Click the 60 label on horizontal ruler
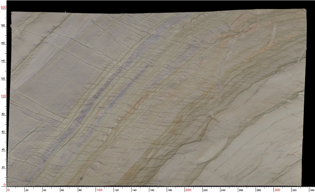Image resolution: width=315 pixels, height=193 pixels. [63, 190]
